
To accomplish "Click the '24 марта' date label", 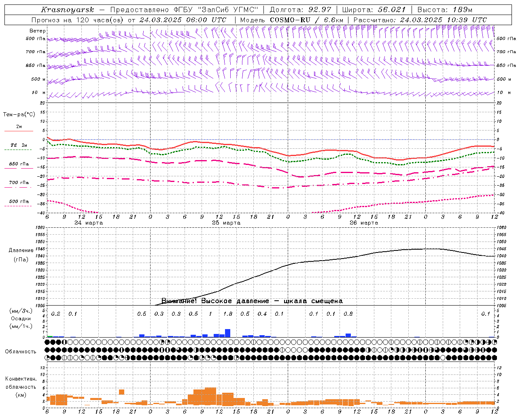I will point(89,223).
